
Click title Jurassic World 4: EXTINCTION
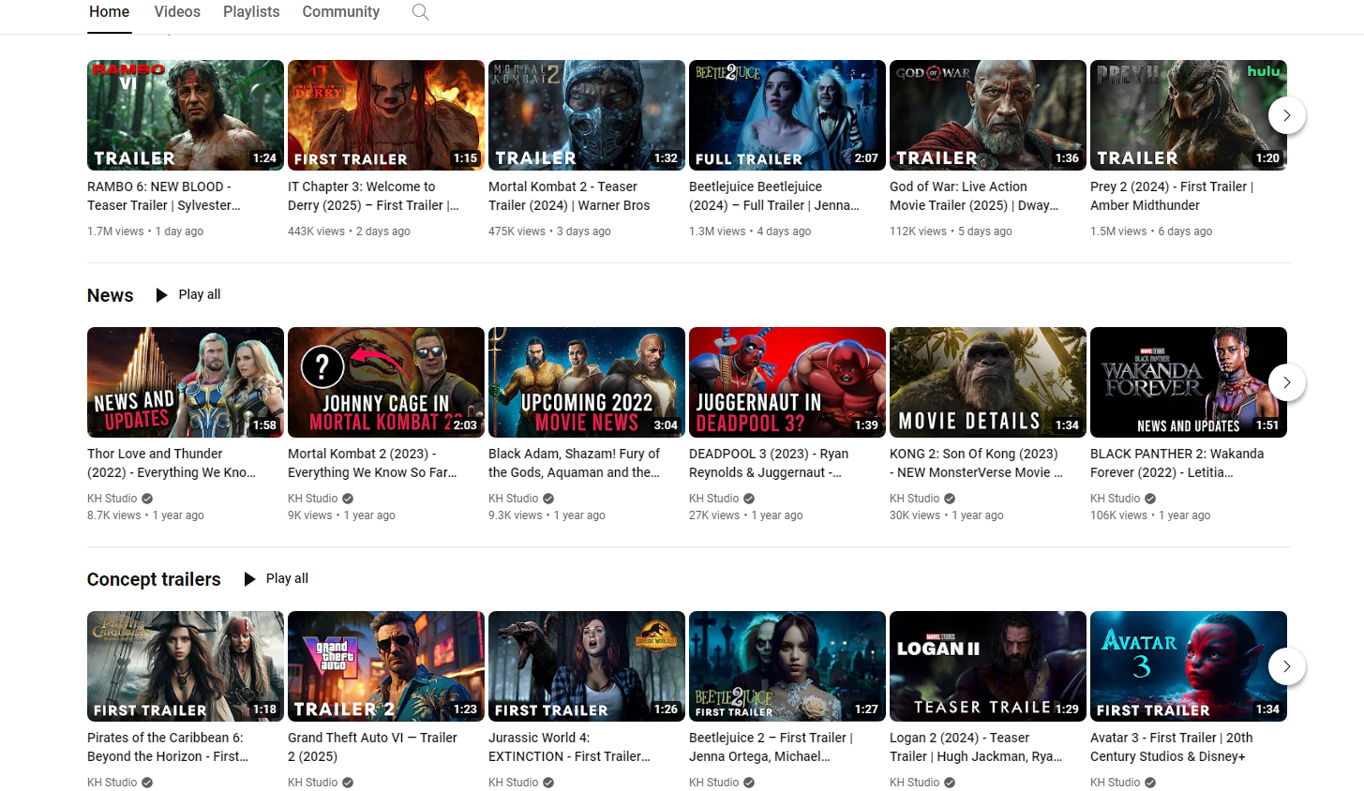click(x=569, y=747)
